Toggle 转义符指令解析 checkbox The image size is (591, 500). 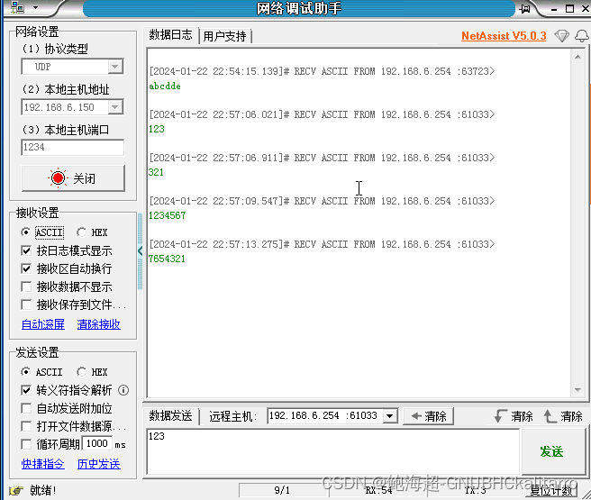[x=26, y=390]
